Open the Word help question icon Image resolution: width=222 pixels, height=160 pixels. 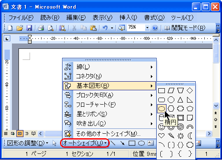point(155,28)
